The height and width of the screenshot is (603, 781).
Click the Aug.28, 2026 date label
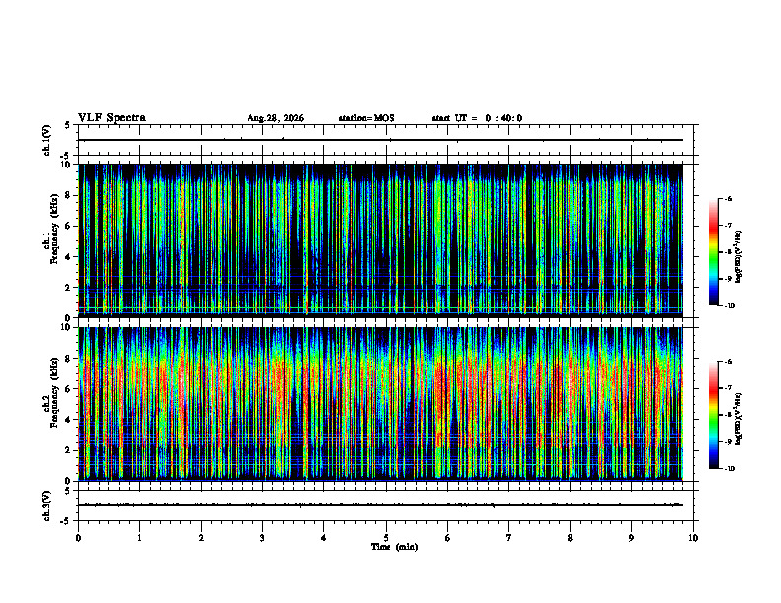tap(275, 118)
